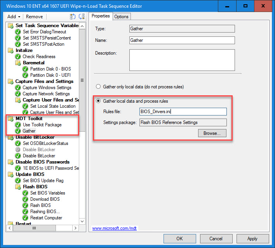Click the folder icon of Baremetal group
This screenshot has height=248, width=275.
[x=18, y=63]
